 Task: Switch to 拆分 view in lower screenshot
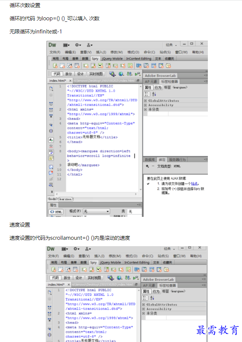point(67,278)
